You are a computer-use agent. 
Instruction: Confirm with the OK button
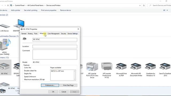tap(53, 92)
